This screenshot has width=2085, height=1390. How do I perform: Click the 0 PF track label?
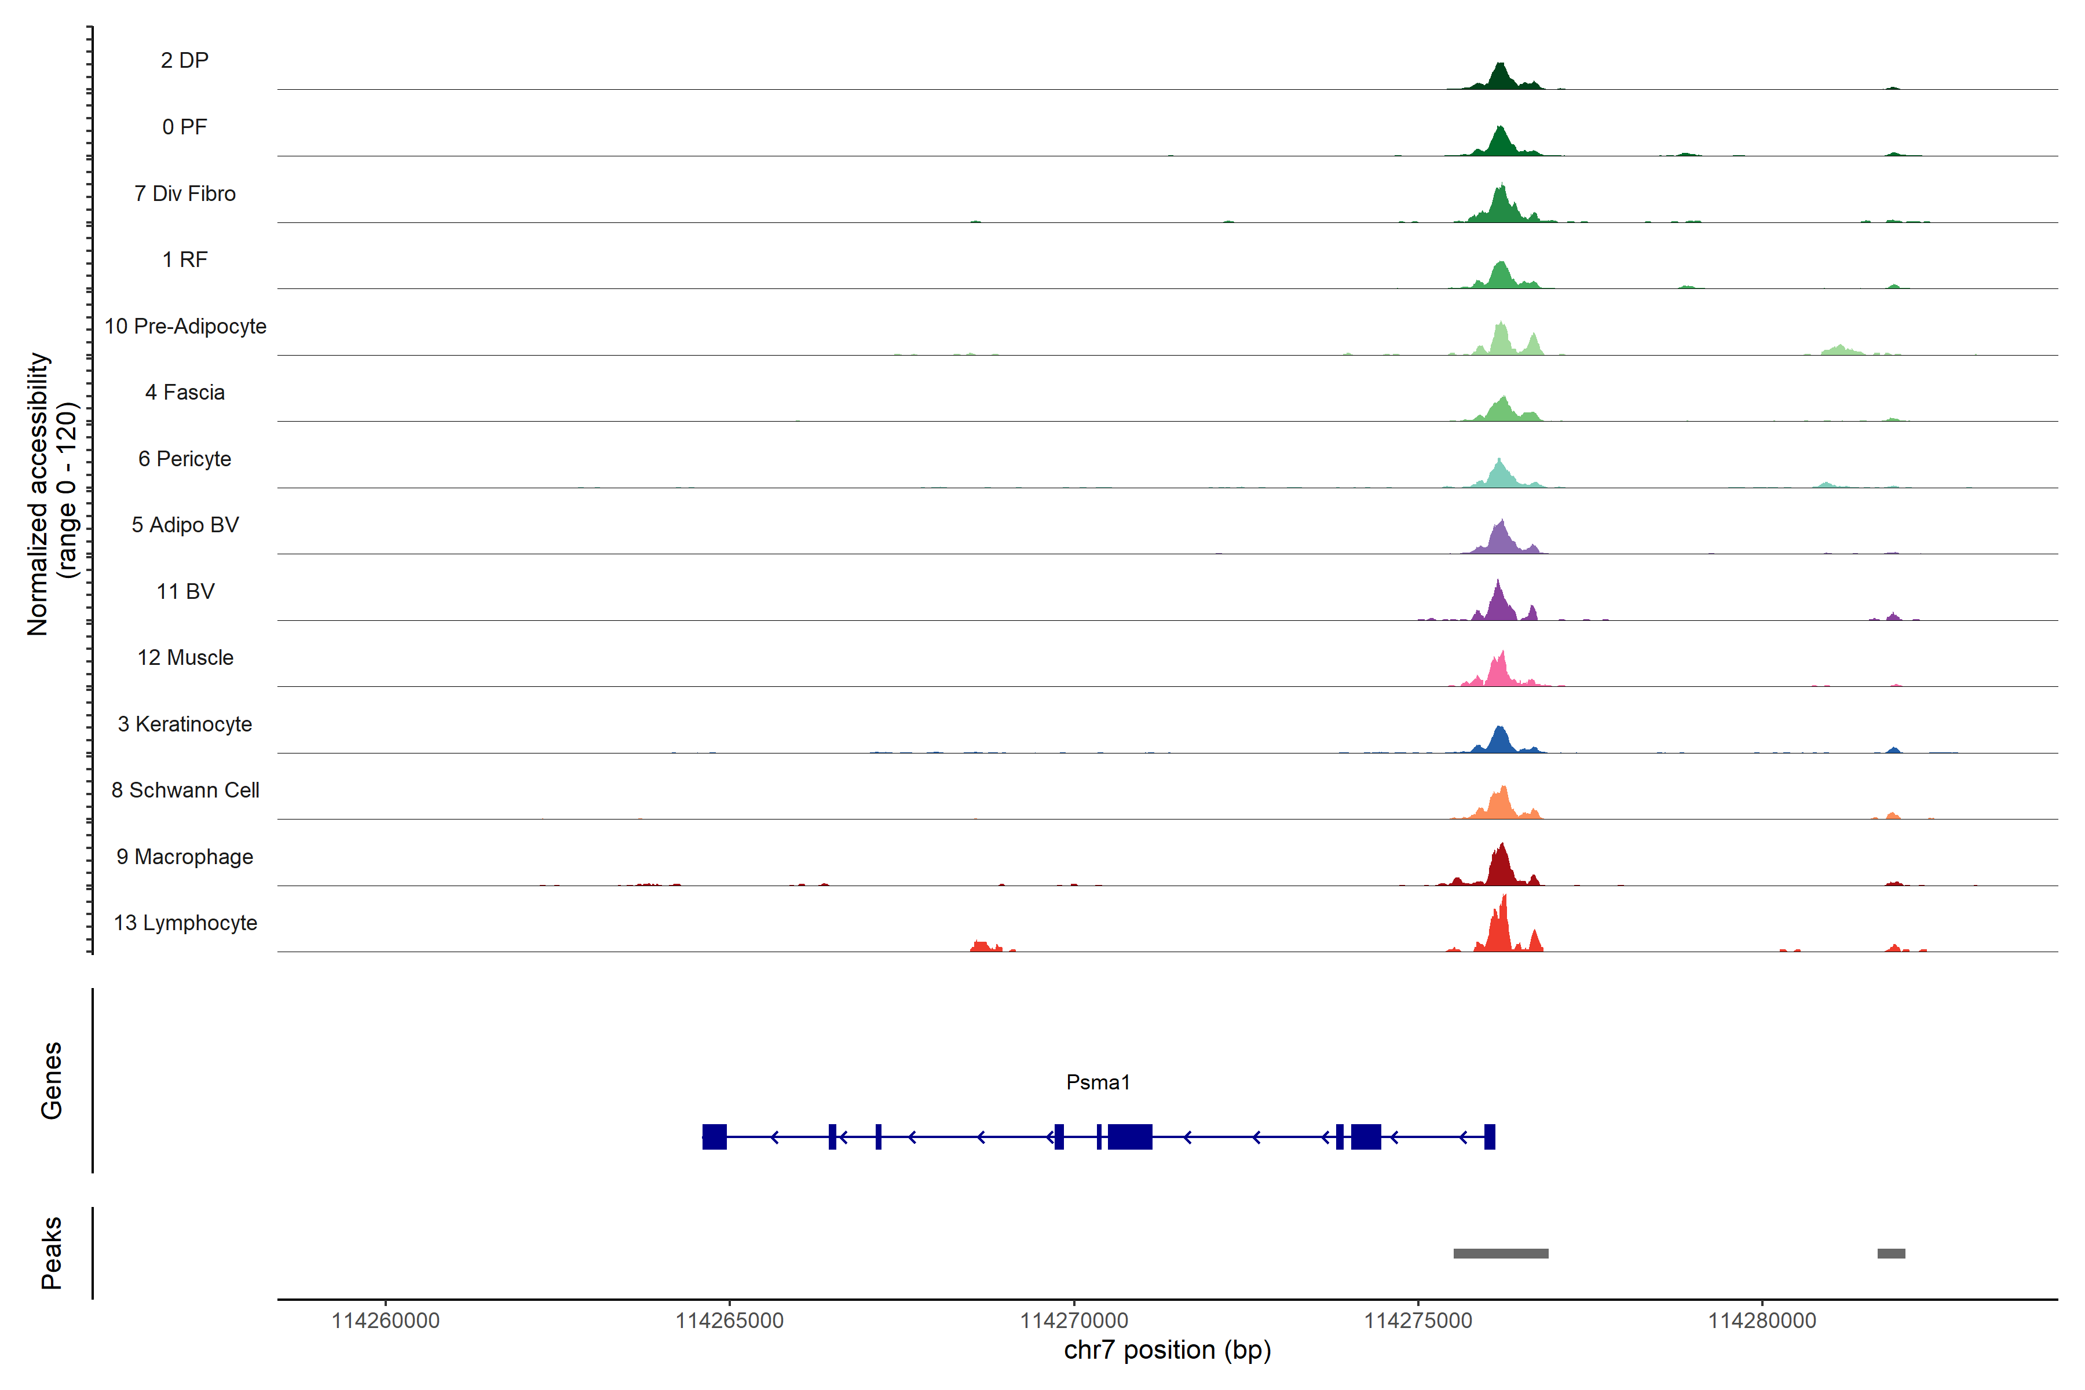tap(184, 127)
